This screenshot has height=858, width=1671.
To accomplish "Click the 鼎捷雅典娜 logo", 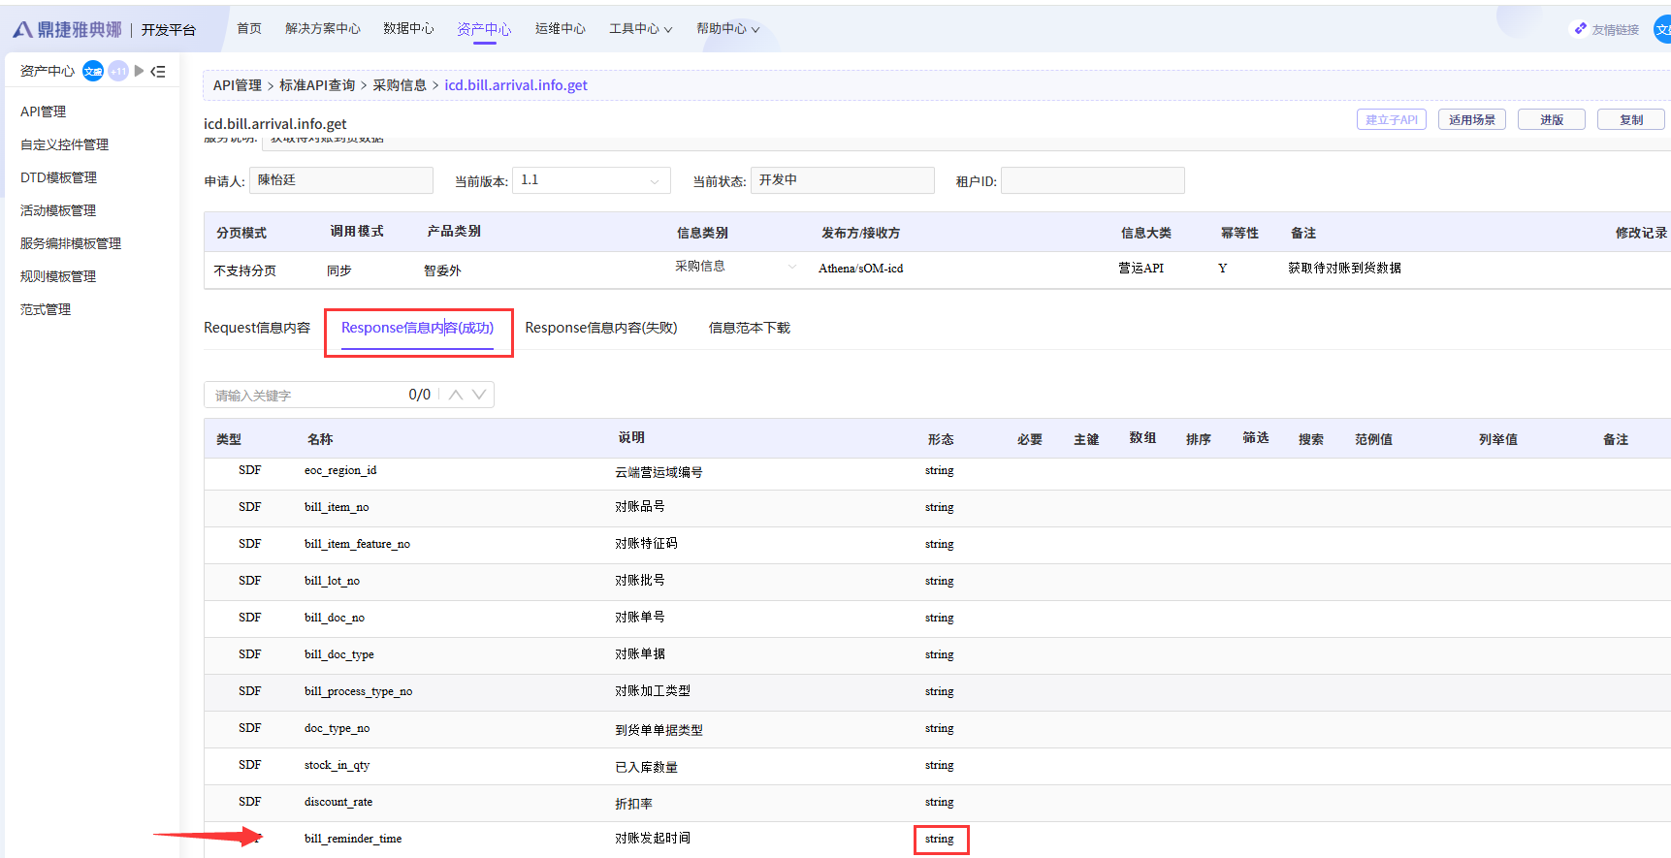I will (x=67, y=30).
